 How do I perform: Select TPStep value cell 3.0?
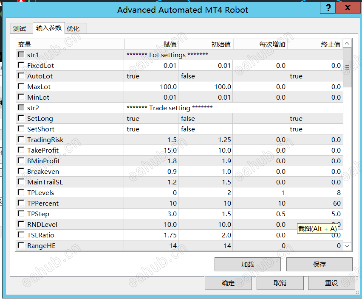click(151, 214)
